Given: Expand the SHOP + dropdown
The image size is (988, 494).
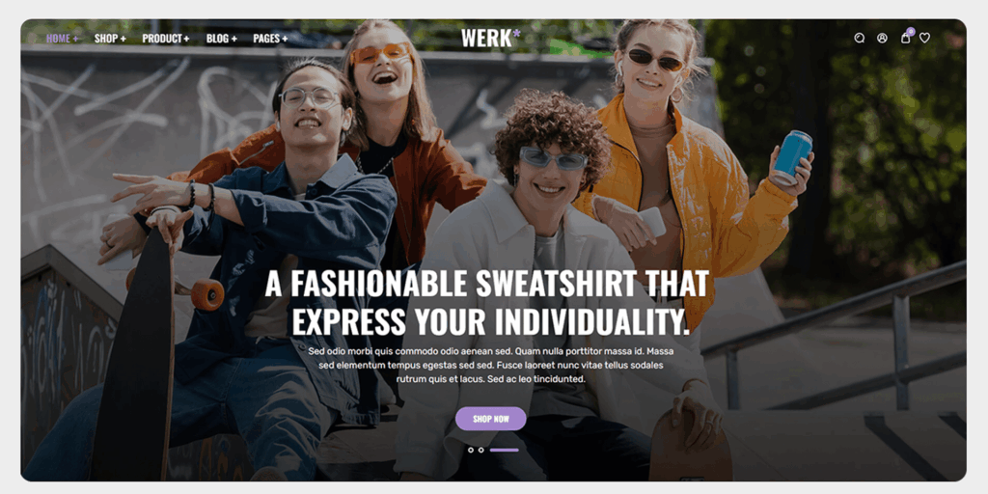Looking at the screenshot, I should click(110, 39).
